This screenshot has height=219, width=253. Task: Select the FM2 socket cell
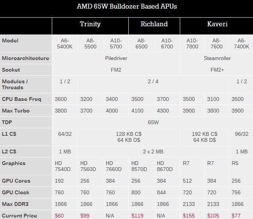(x=116, y=70)
